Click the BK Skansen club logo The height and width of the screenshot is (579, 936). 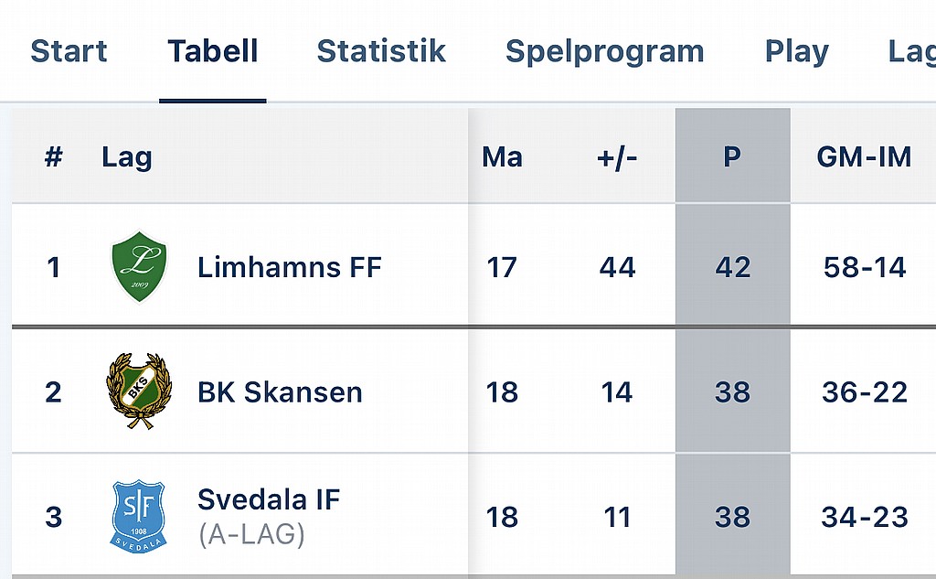click(x=139, y=391)
